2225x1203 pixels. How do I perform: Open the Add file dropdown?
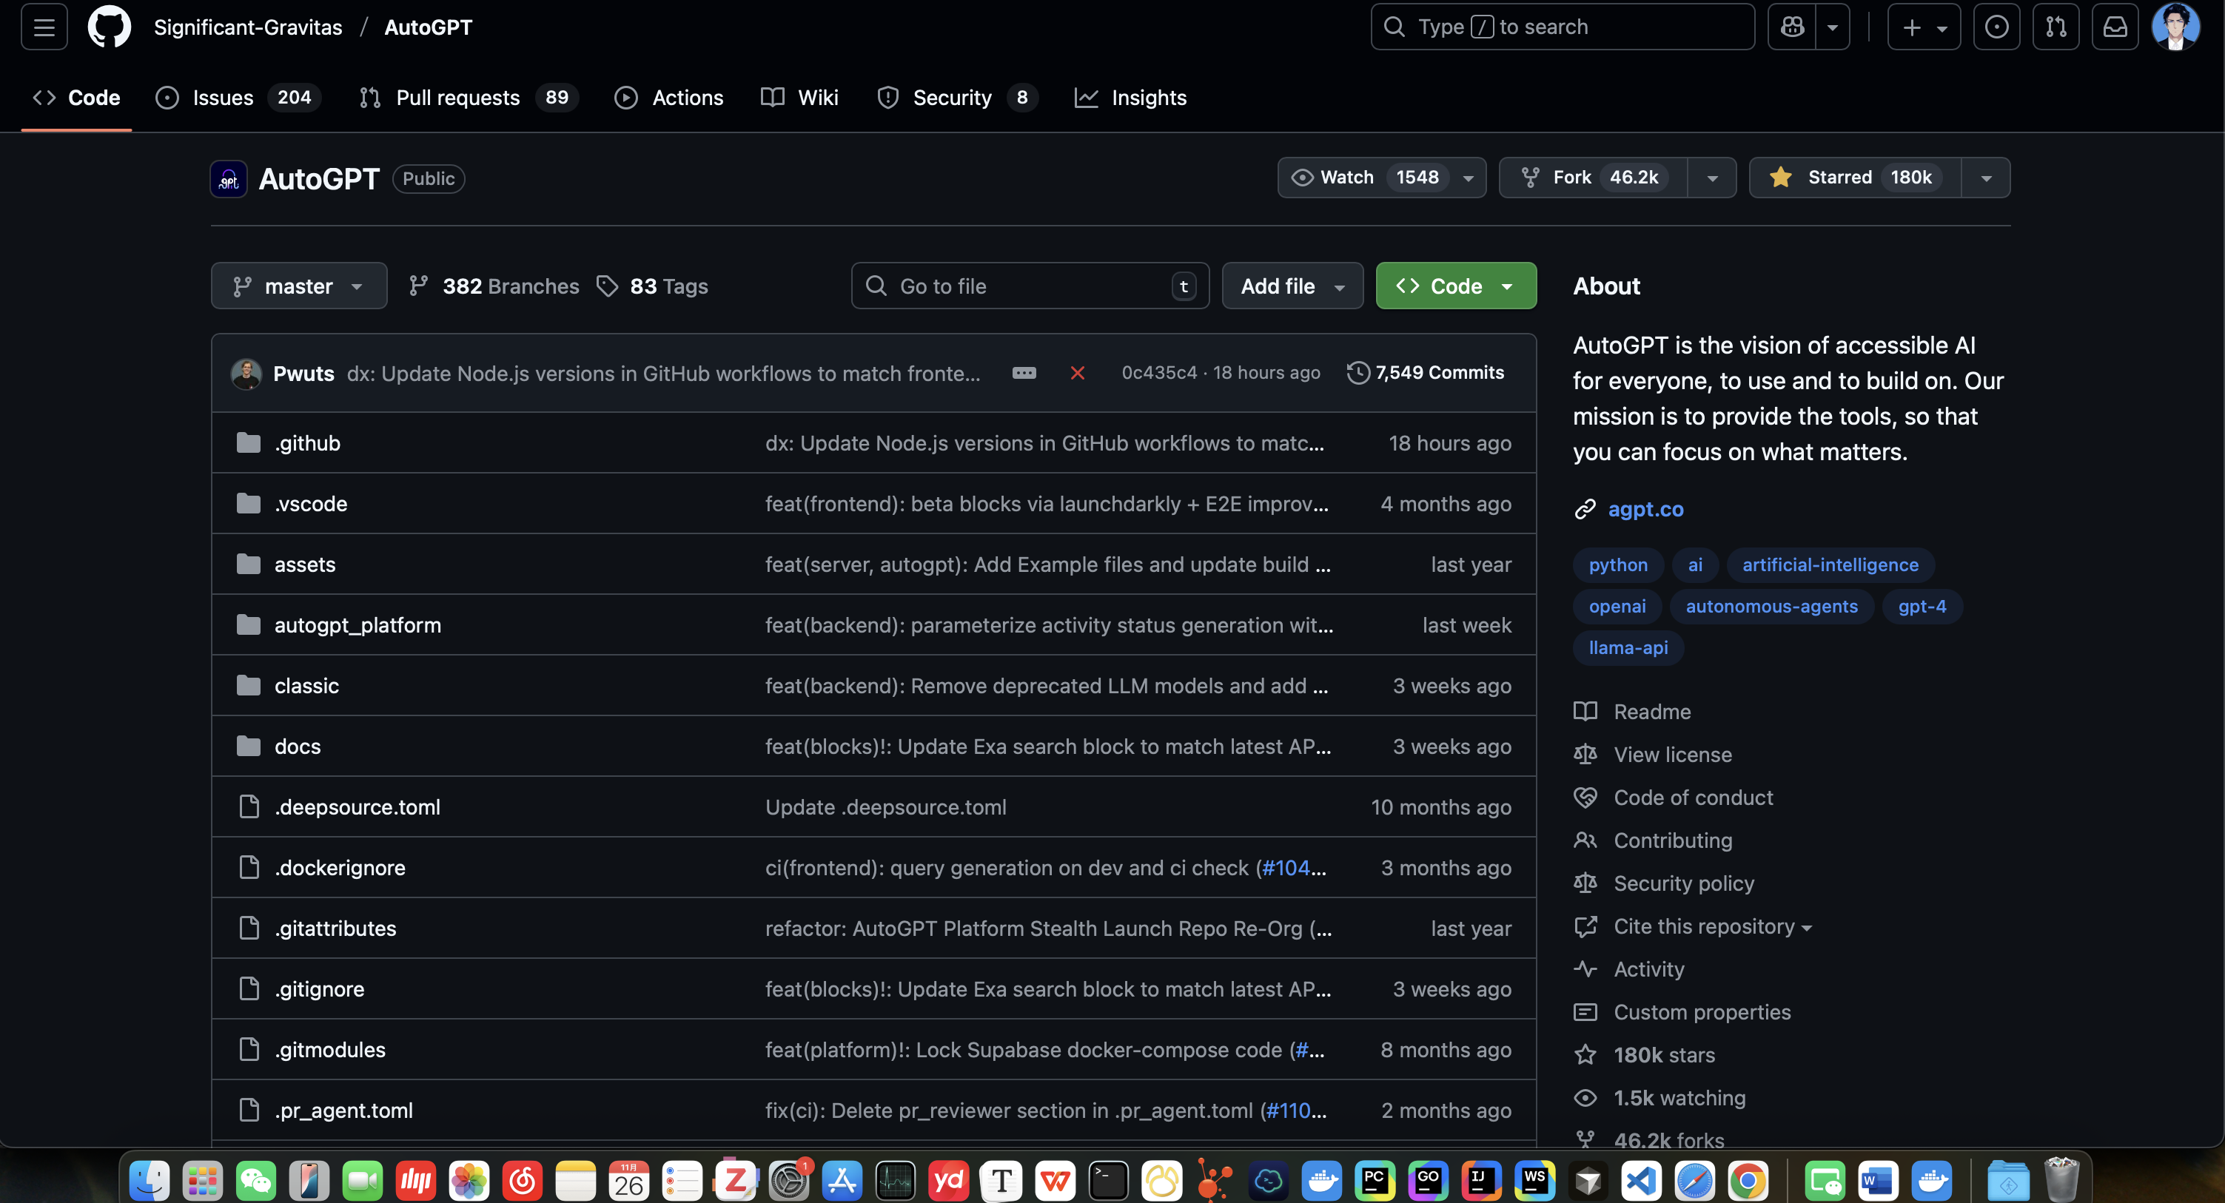[x=1292, y=286]
